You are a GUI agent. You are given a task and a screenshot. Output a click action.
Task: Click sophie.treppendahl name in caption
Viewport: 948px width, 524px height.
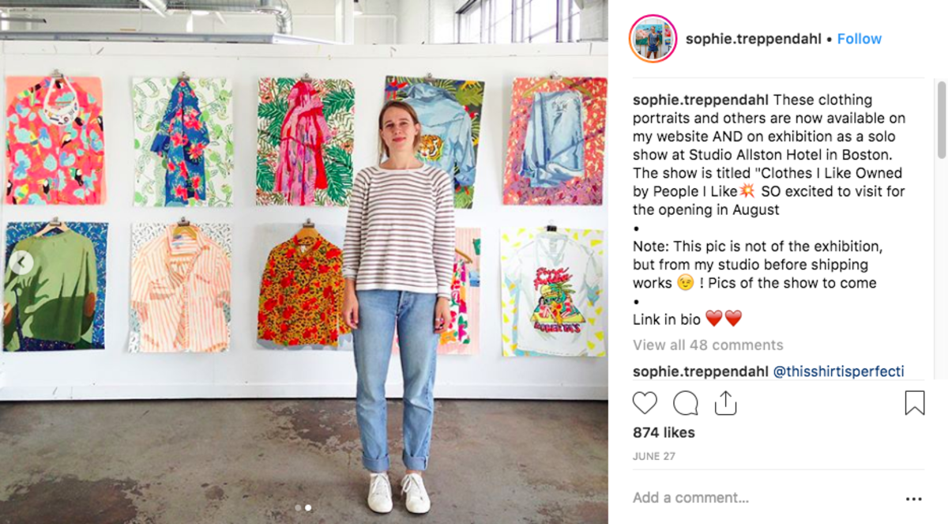tap(702, 100)
